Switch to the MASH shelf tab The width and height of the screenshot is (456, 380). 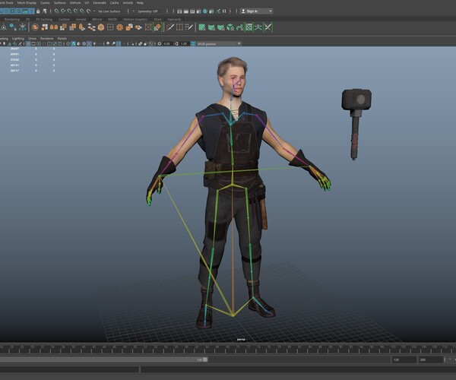point(112,19)
